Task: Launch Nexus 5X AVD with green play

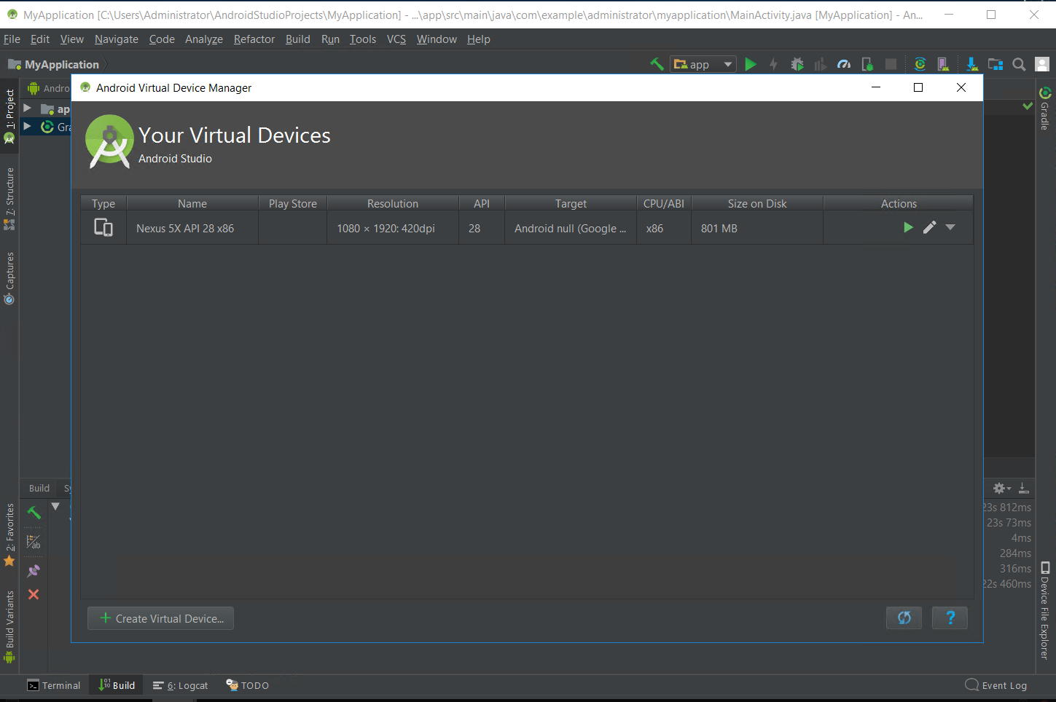Action: pyautogui.click(x=908, y=227)
